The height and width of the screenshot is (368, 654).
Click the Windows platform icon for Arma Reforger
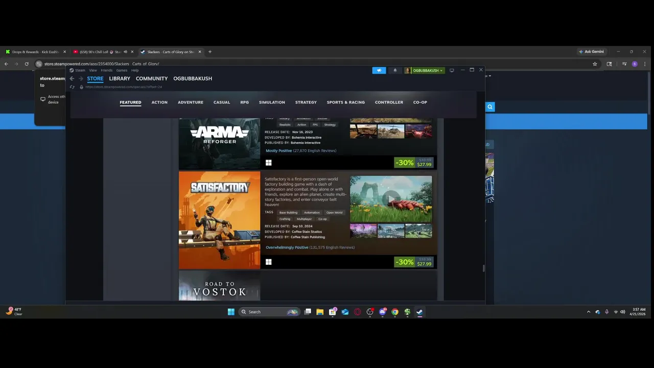click(x=268, y=163)
